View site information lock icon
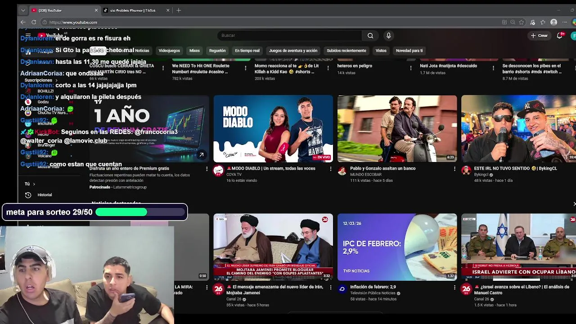The image size is (576, 324). click(x=45, y=22)
